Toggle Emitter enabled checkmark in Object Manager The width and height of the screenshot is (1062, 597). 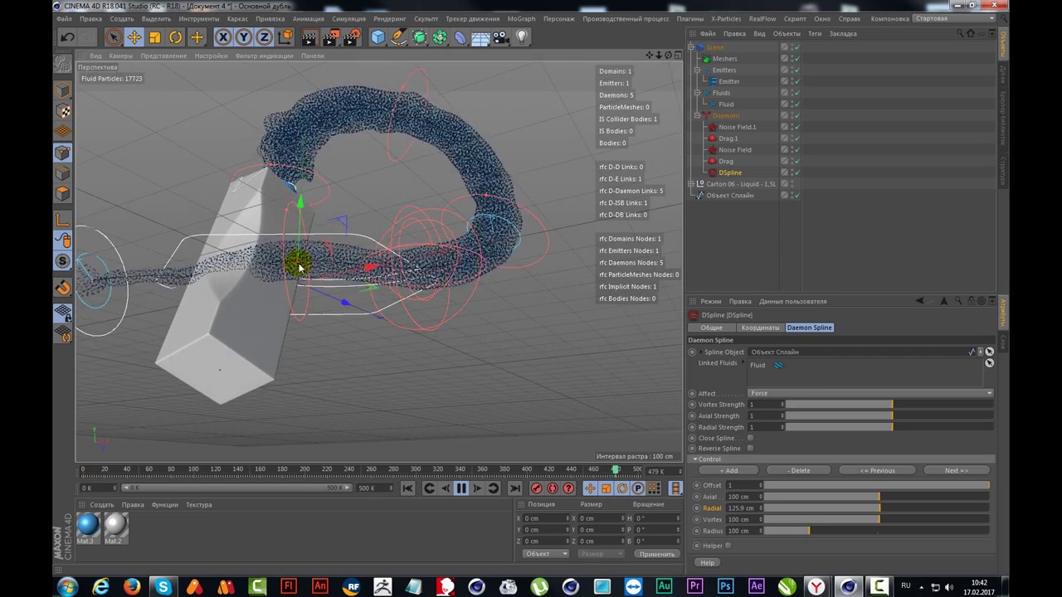tap(796, 81)
